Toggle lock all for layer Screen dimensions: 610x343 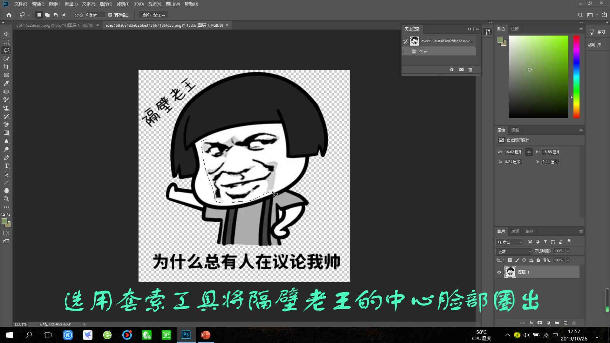coord(538,260)
